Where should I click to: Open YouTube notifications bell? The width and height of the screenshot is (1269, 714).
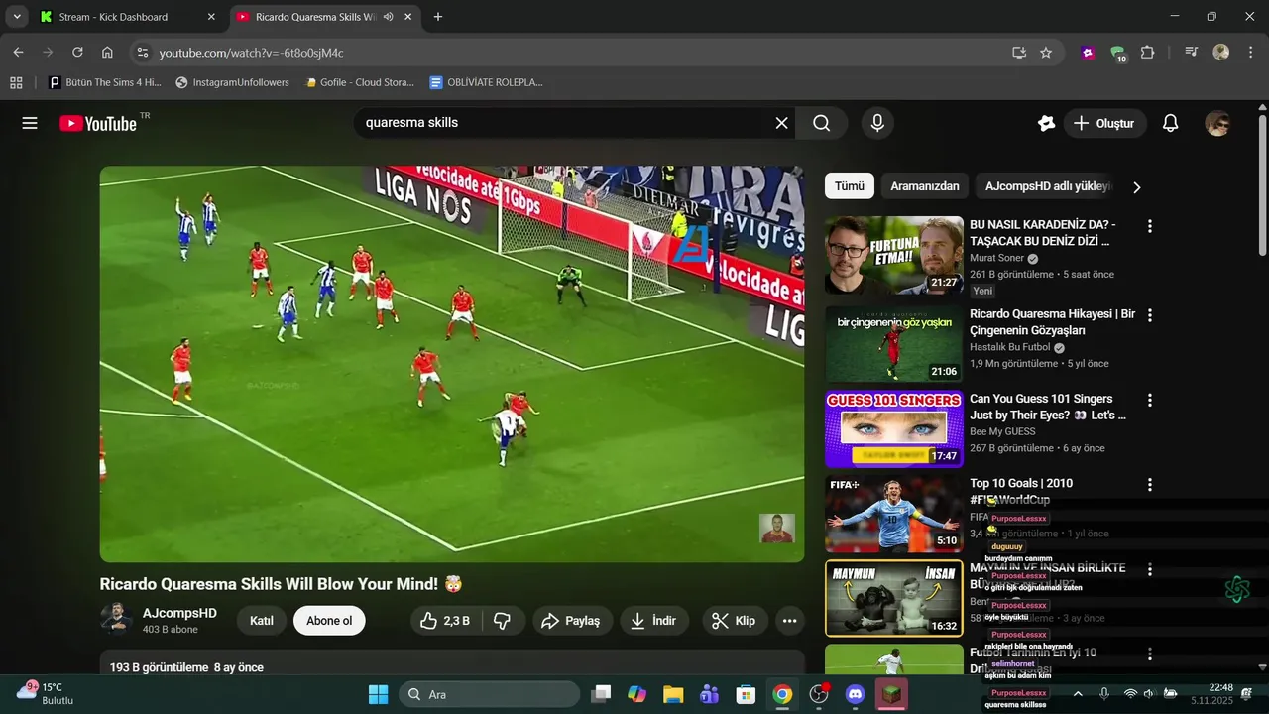coord(1171,123)
